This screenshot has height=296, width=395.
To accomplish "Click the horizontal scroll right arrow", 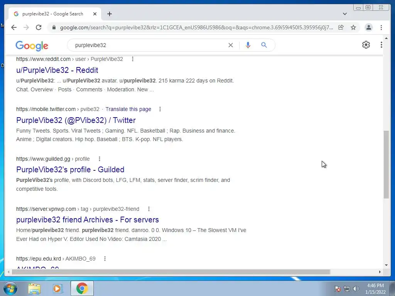I will [380, 272].
